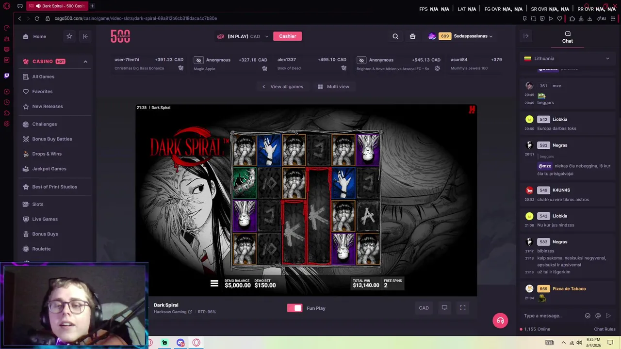Collapse the chat panel arrow icon
Screen dimensions: 621x349
click(526, 36)
